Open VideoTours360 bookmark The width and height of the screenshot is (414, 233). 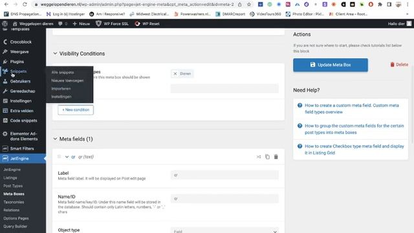tap(265, 14)
